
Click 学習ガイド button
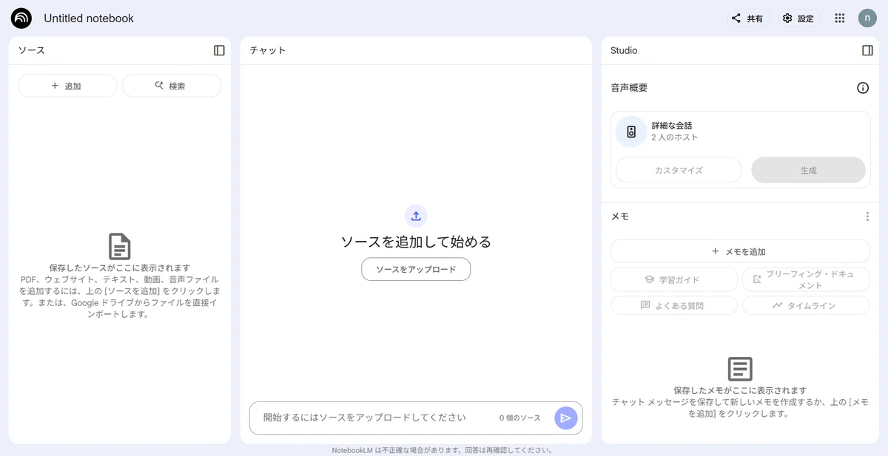tap(674, 279)
